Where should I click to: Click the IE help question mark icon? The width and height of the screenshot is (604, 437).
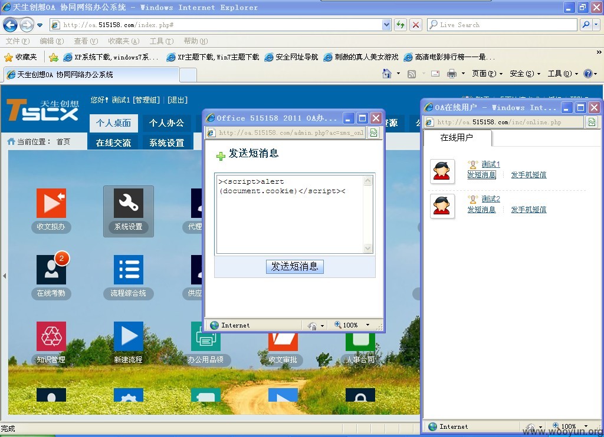[588, 74]
